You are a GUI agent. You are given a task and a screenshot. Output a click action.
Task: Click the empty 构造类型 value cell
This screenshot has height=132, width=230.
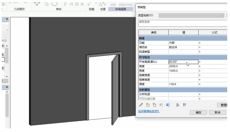coord(184,51)
